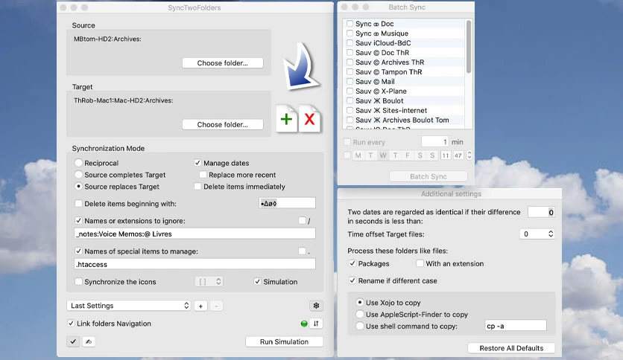Check the Sync Musique batch item

tap(350, 33)
